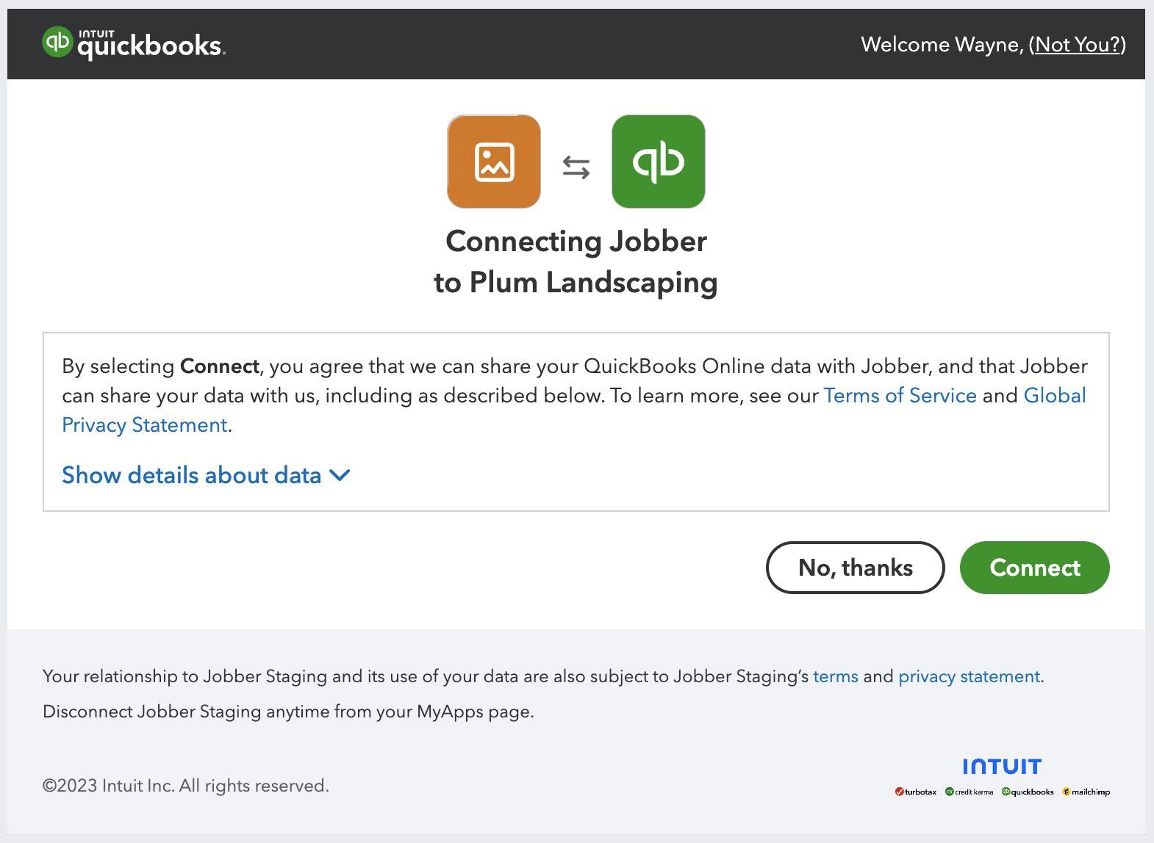Click the Welcome Wayne greeting text

[x=942, y=45]
